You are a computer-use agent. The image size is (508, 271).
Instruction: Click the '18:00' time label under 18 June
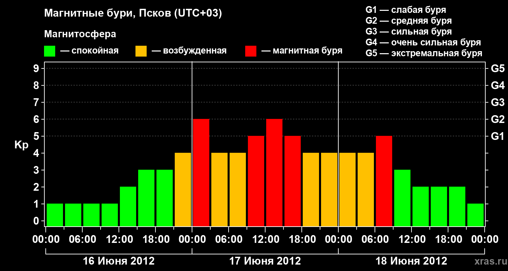point(448,239)
